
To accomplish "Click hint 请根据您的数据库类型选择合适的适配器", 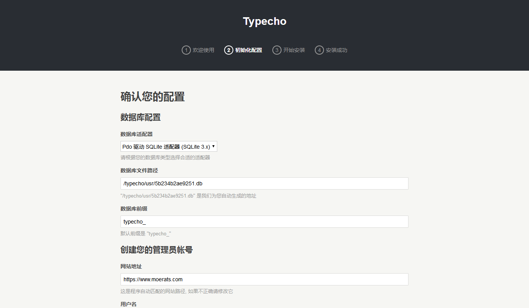I will (x=165, y=157).
